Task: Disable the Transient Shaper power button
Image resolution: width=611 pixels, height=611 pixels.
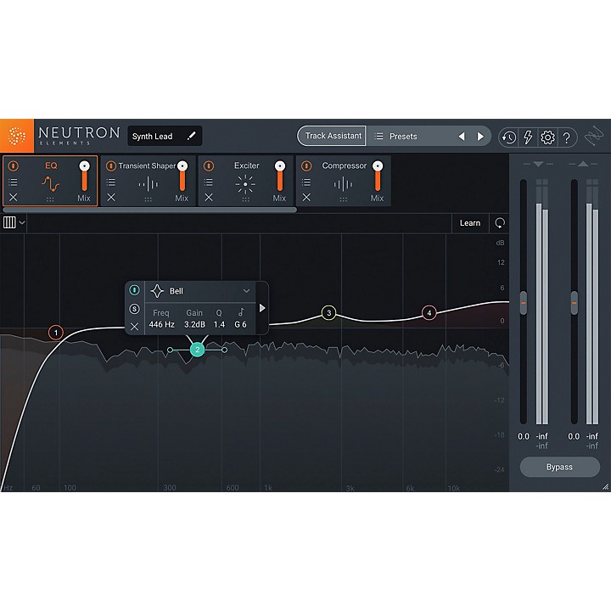Action: coord(110,165)
